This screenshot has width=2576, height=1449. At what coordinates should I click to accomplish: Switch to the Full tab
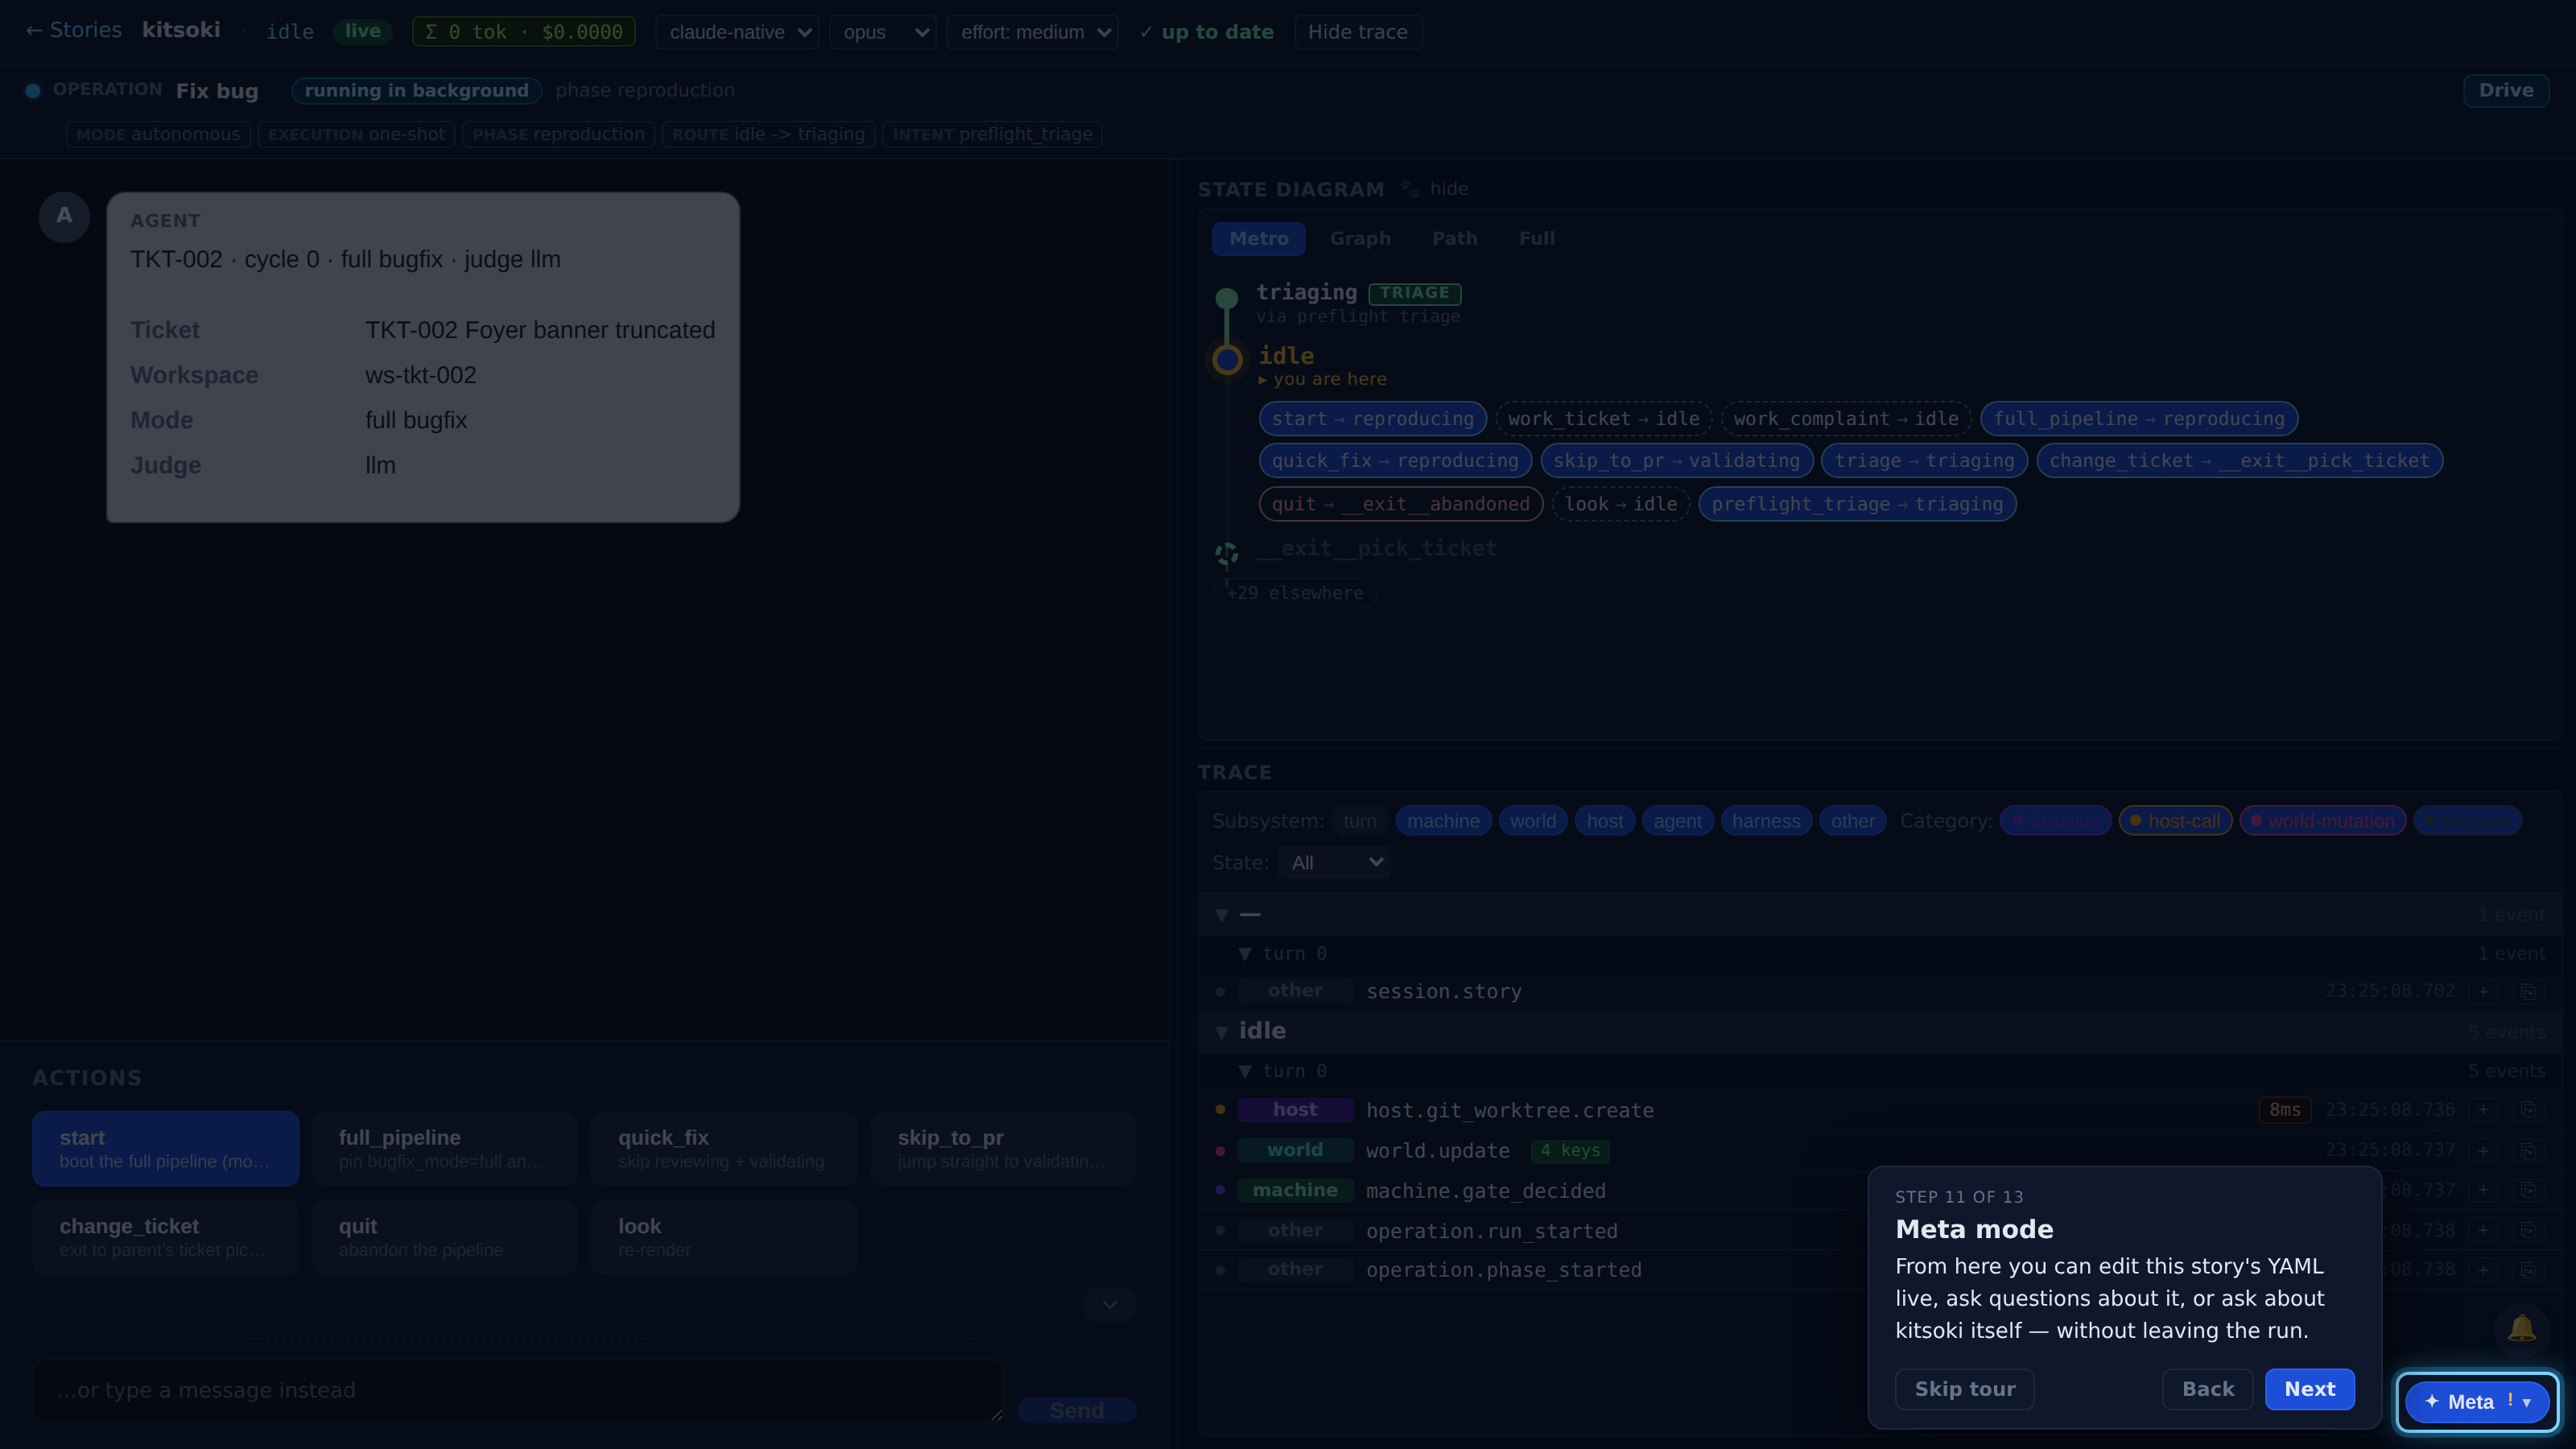point(1536,238)
